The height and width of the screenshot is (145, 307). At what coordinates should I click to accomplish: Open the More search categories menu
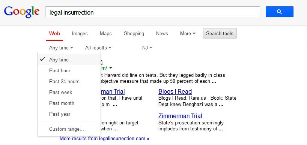[188, 34]
